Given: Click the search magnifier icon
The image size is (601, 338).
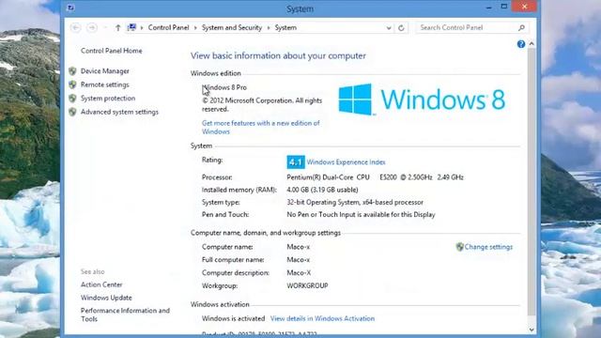Looking at the screenshot, I should (521, 27).
